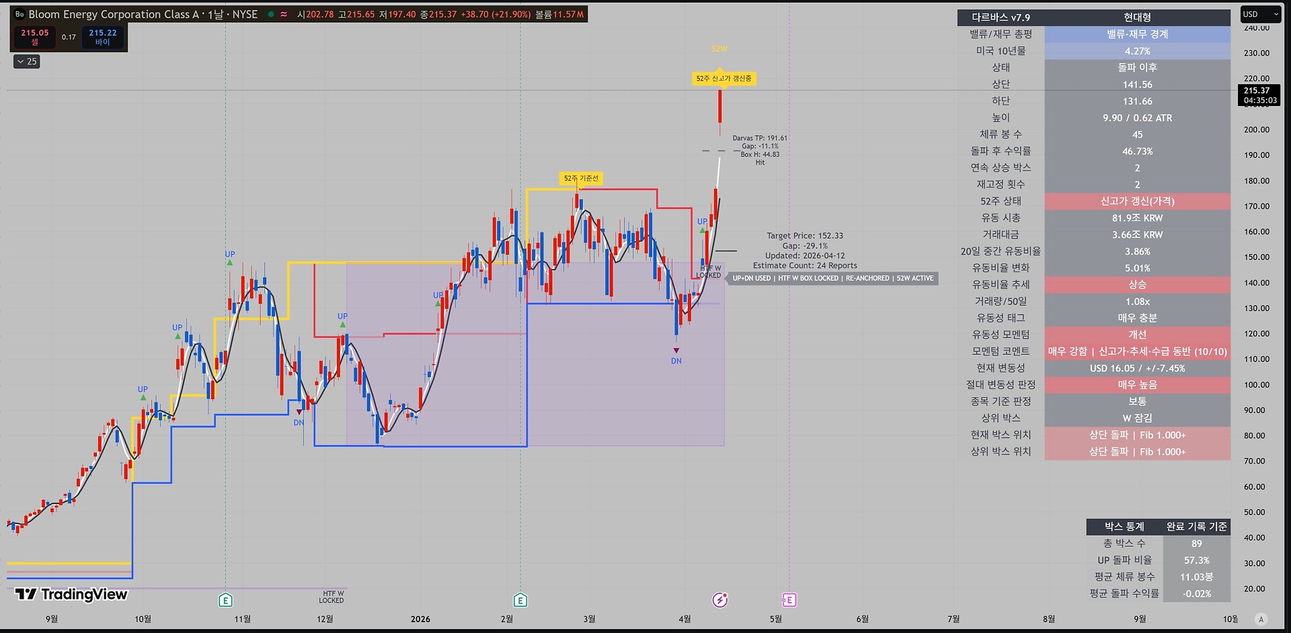Open symbol search via Bloom Energy title
This screenshot has width=1291, height=633.
click(x=143, y=14)
